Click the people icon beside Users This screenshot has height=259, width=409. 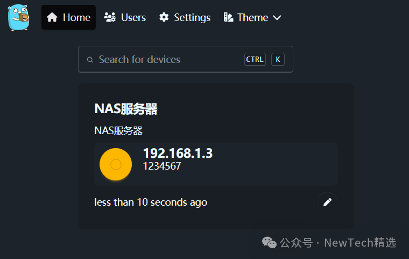(110, 17)
